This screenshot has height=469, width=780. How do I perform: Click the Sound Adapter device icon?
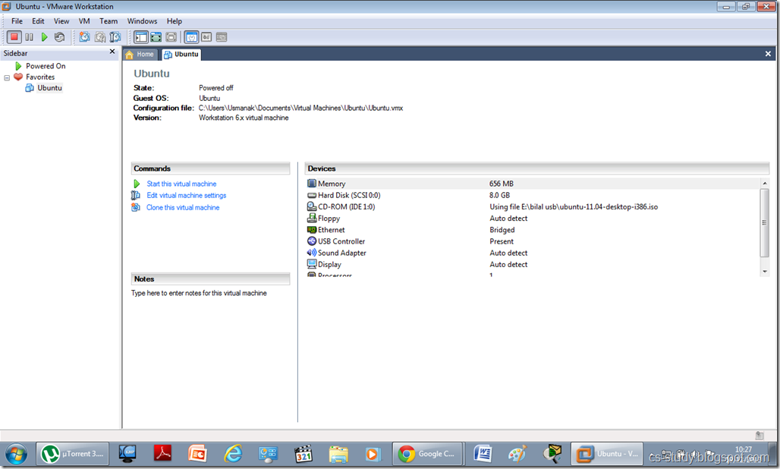312,253
